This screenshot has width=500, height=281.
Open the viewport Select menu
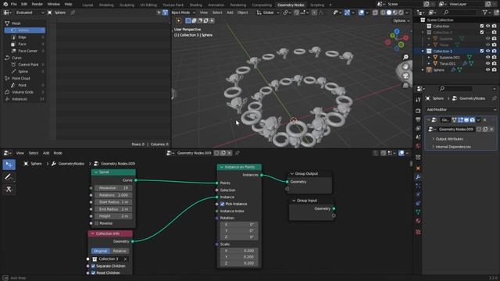(217, 12)
